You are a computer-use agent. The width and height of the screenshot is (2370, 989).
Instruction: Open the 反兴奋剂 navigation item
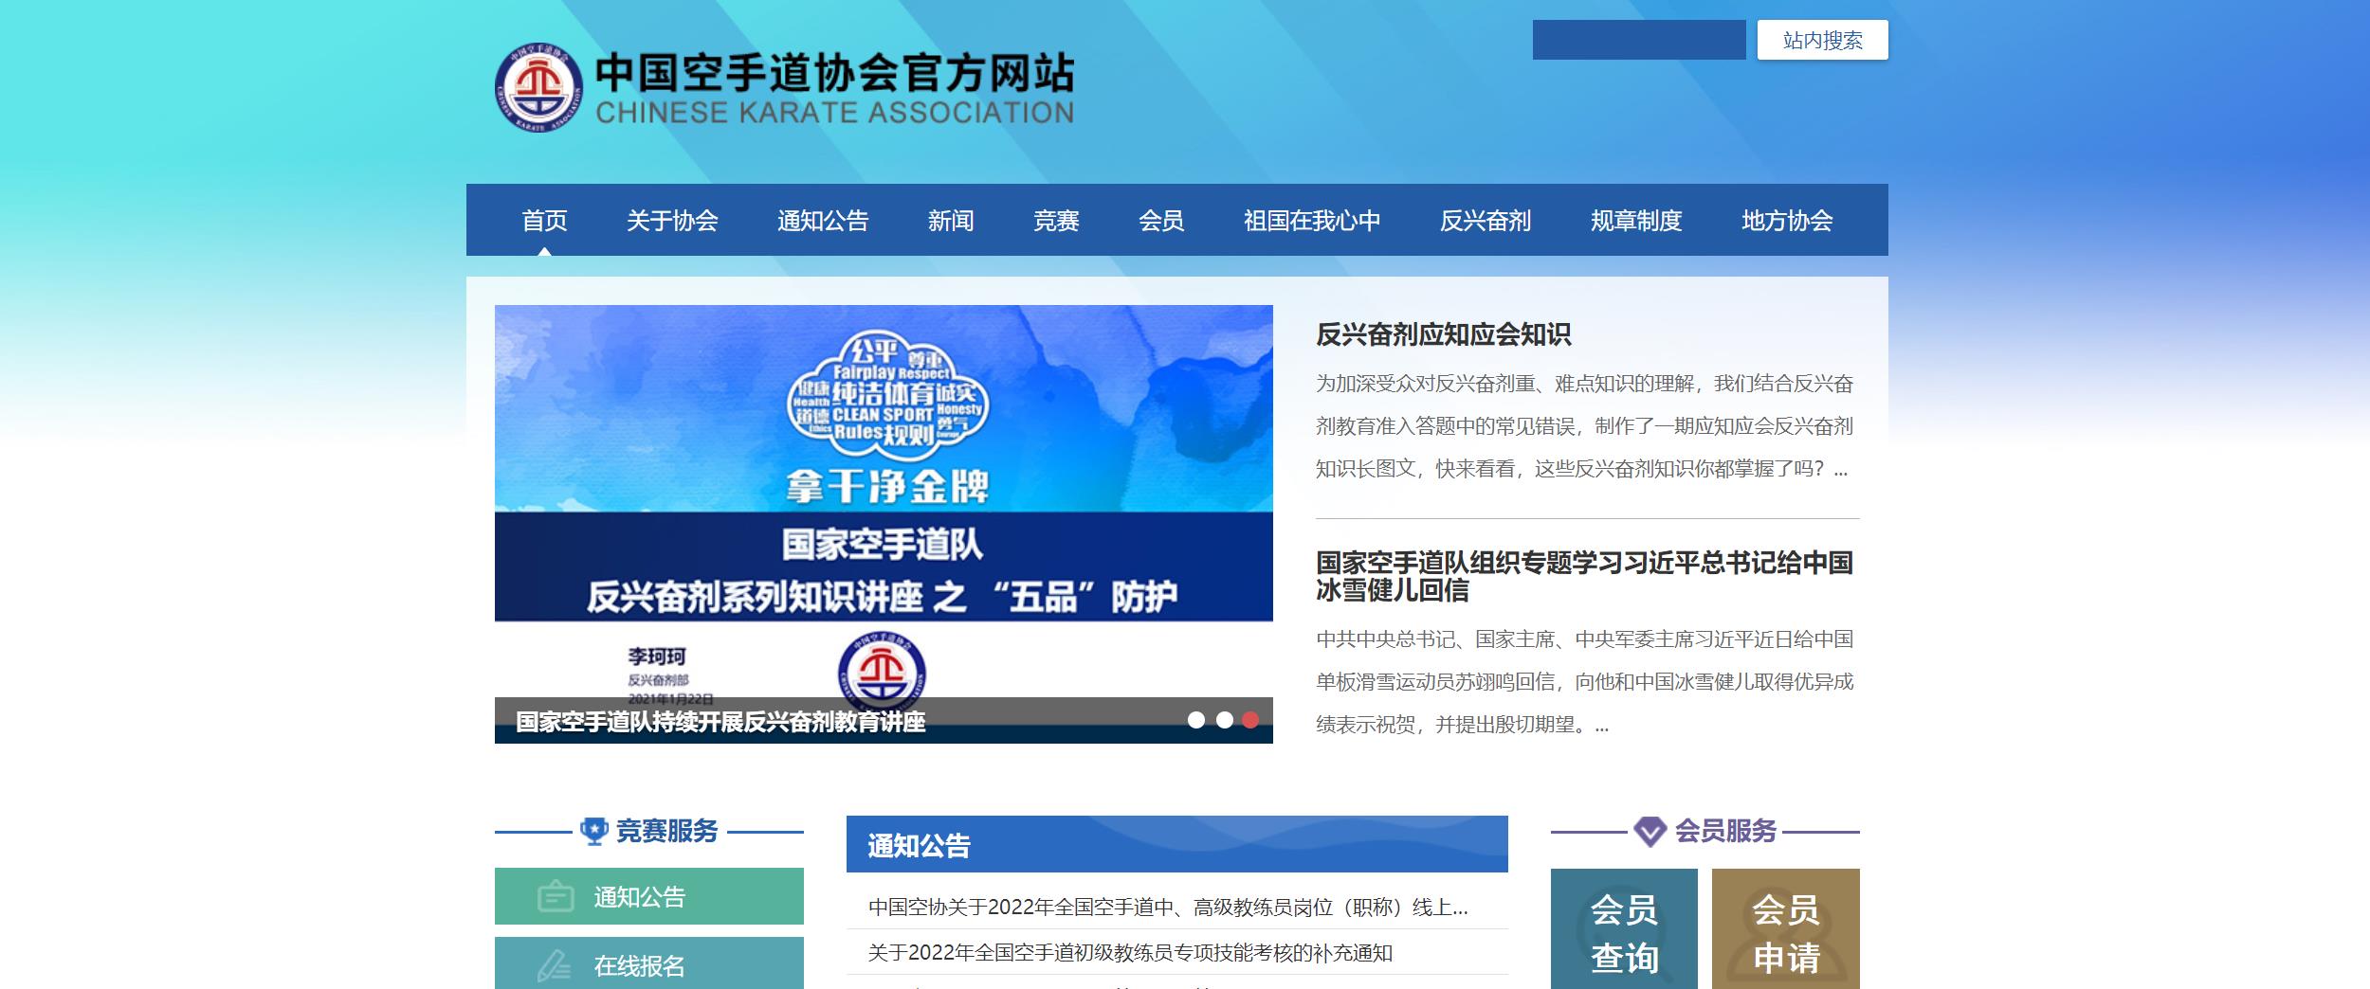point(1486,221)
